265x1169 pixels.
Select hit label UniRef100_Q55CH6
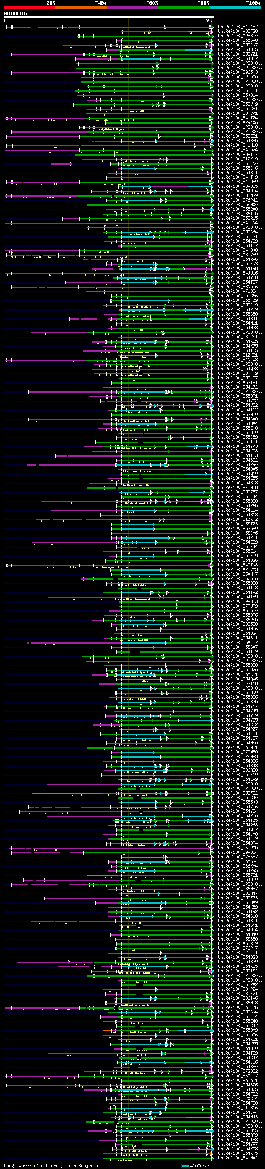238,168
